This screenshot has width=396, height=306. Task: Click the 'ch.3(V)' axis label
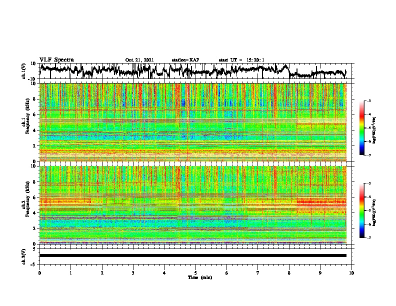pos(24,256)
